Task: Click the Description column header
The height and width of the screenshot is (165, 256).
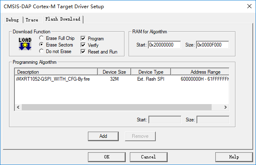Action: tap(55, 72)
